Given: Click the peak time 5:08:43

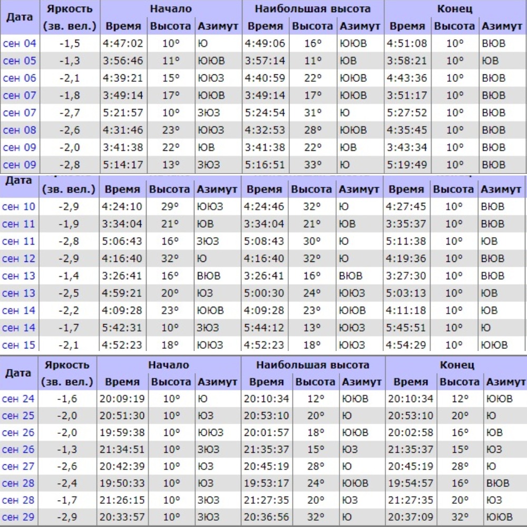Looking at the screenshot, I should pyautogui.click(x=264, y=241).
